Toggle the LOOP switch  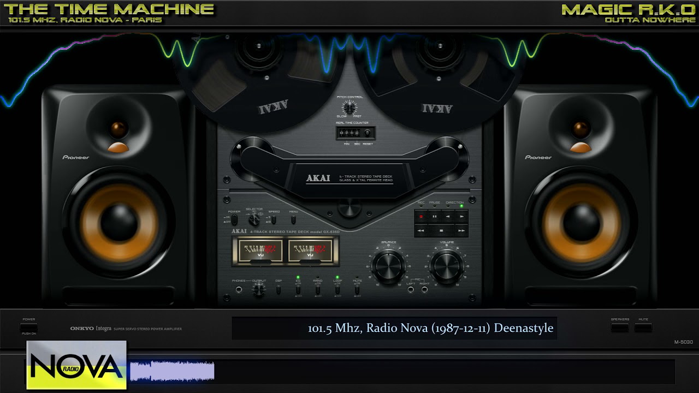point(337,289)
